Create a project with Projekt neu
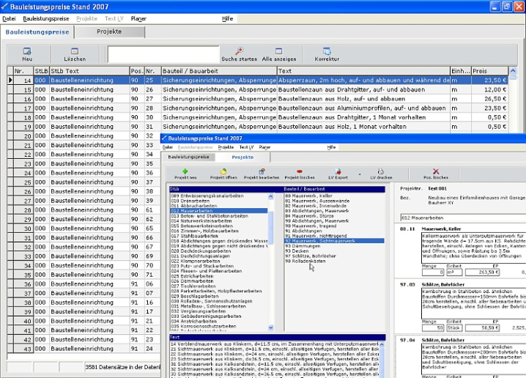 click(185, 171)
